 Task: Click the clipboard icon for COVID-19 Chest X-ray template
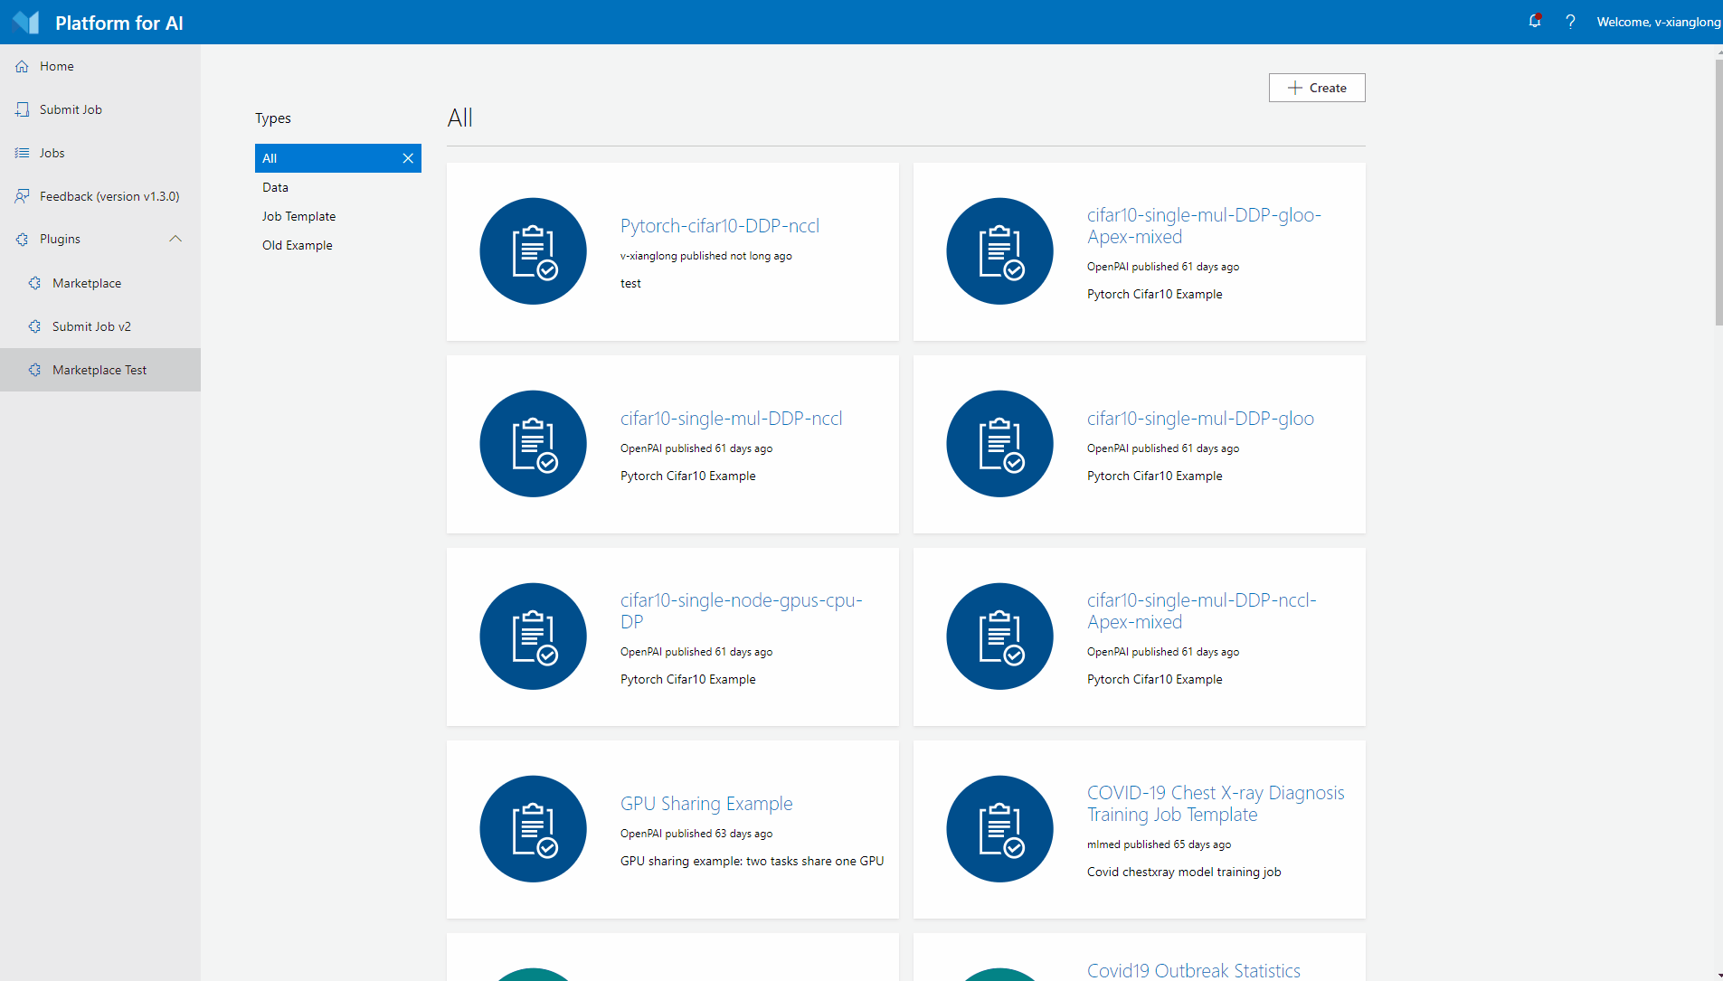pos(1000,829)
